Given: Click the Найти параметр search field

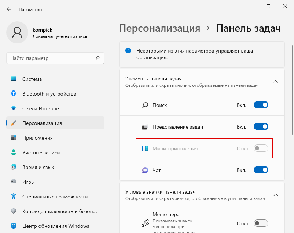Looking at the screenshot, I should [55, 58].
